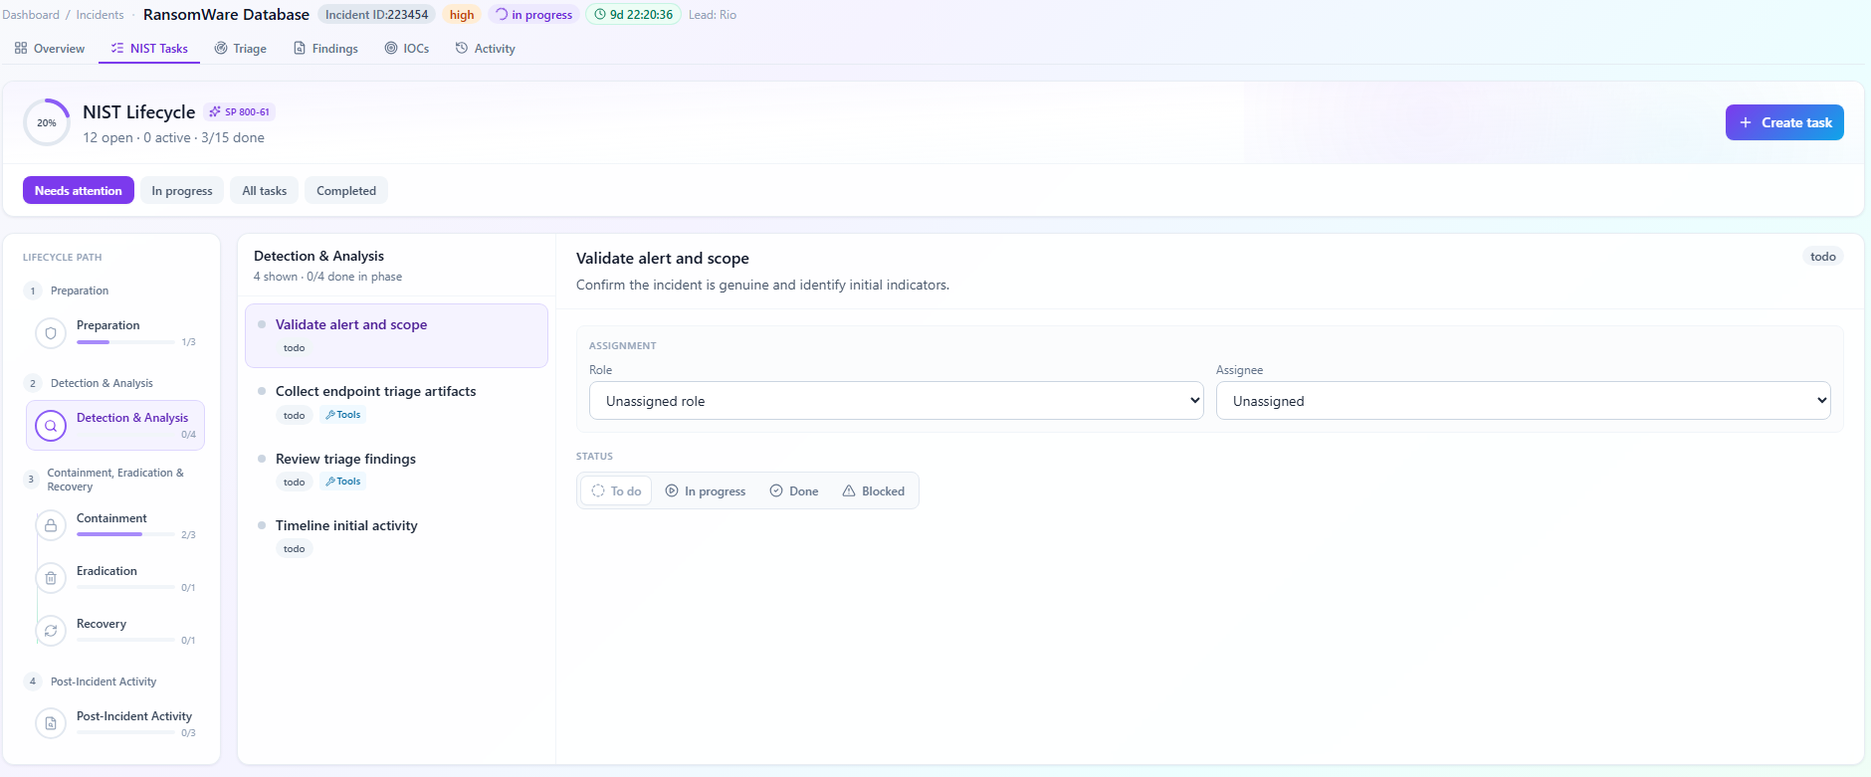Filter tasks by In progress

coord(182,190)
